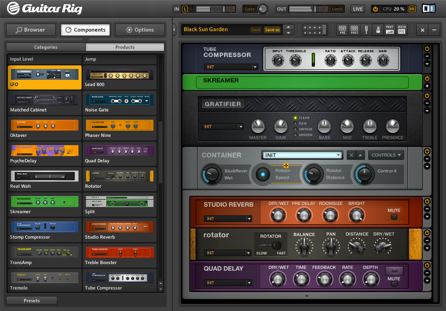
Task: Click the Native Instruments logo
Action: pyautogui.click(x=428, y=9)
